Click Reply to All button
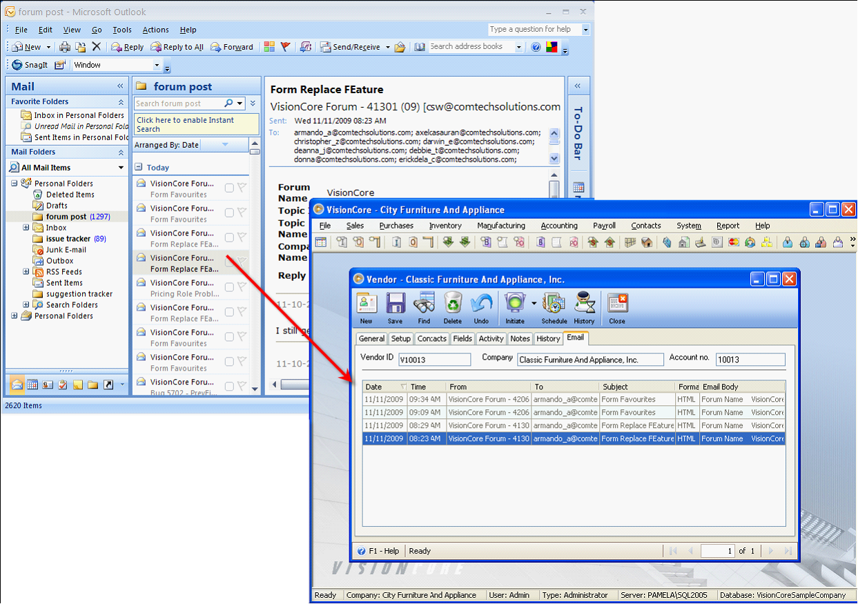 [177, 47]
